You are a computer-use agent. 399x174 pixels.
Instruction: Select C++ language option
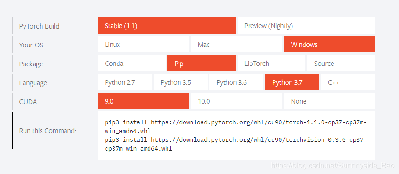pos(348,82)
